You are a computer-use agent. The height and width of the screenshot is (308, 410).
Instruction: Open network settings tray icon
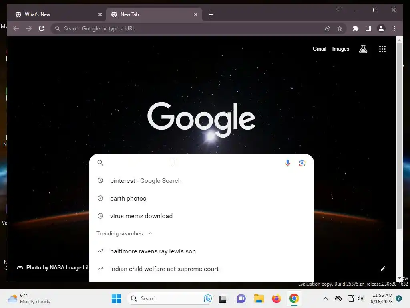(351, 298)
